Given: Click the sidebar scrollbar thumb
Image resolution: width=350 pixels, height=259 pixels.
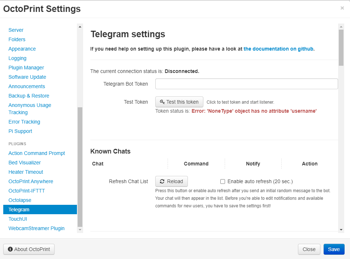Looking at the screenshot, I should 80,167.
